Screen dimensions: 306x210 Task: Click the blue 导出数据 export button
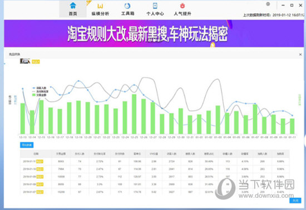[27, 145]
